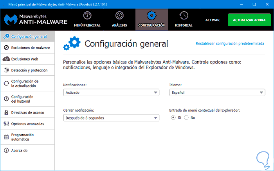Click the gears icon beside Configuración general
Screen dimensions: 274x171
pyautogui.click(x=6, y=36)
